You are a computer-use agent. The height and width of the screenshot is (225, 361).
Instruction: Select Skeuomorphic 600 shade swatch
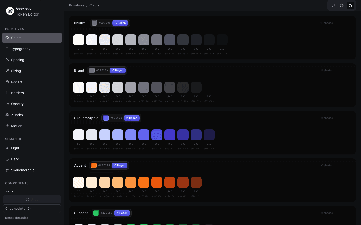[157, 135]
